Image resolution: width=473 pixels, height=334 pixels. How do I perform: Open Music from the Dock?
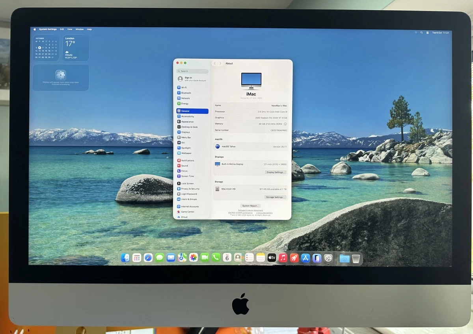[x=283, y=258]
